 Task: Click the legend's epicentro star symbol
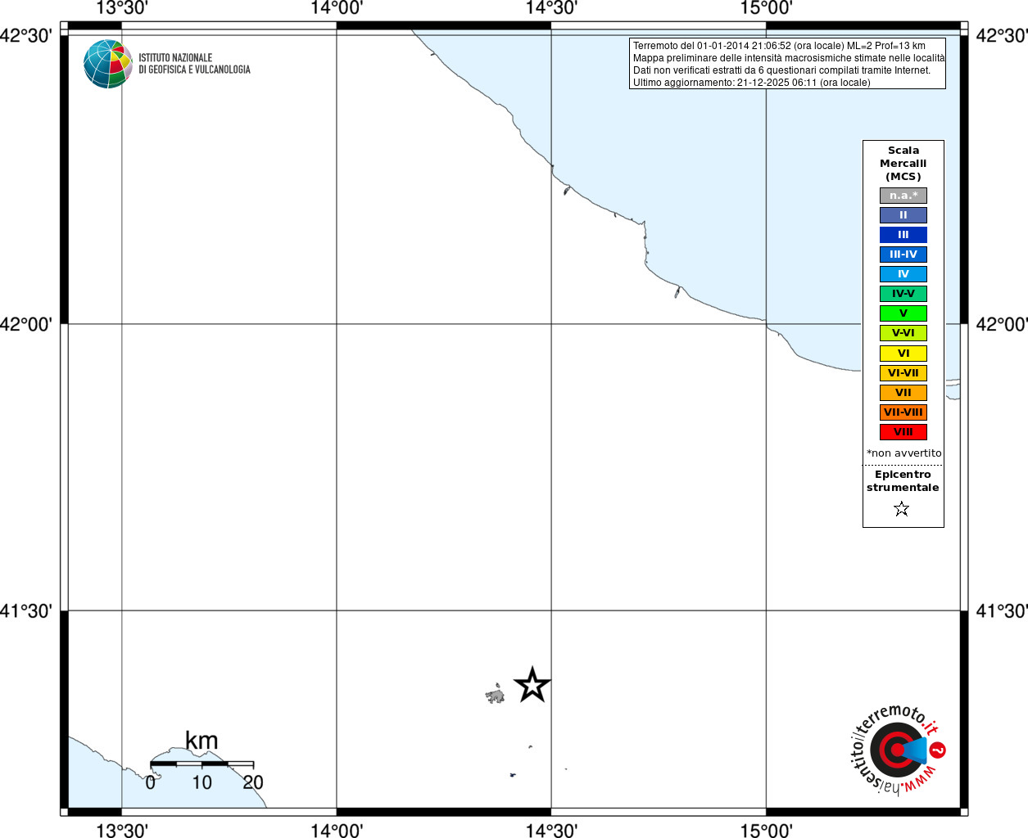point(902,509)
